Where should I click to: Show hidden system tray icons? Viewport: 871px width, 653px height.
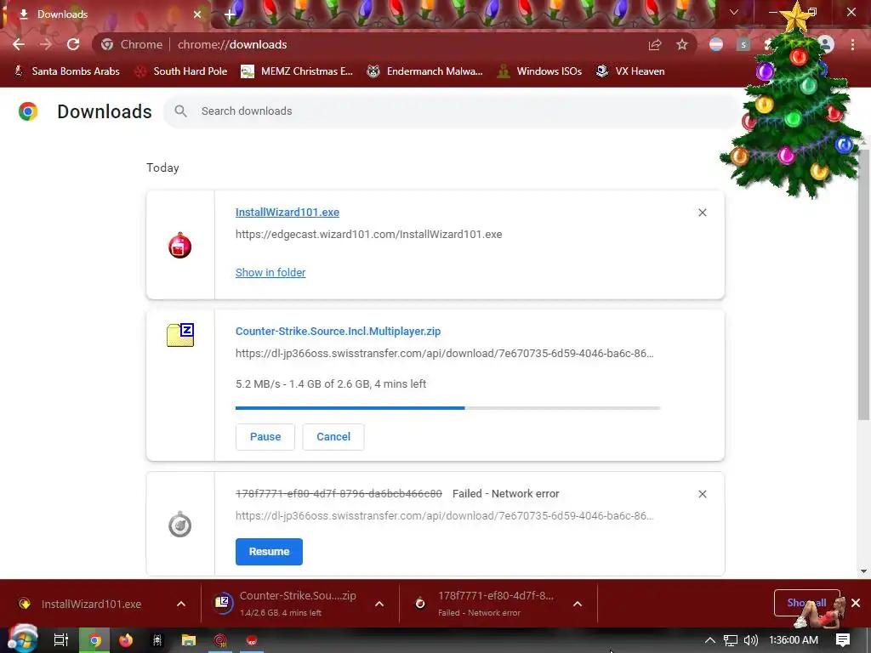click(x=710, y=640)
